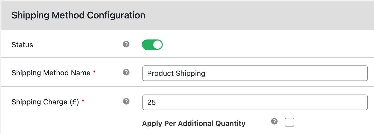Click the gray header bar of the configuration panel
Screen dimensions: 374x134
tap(188, 15)
